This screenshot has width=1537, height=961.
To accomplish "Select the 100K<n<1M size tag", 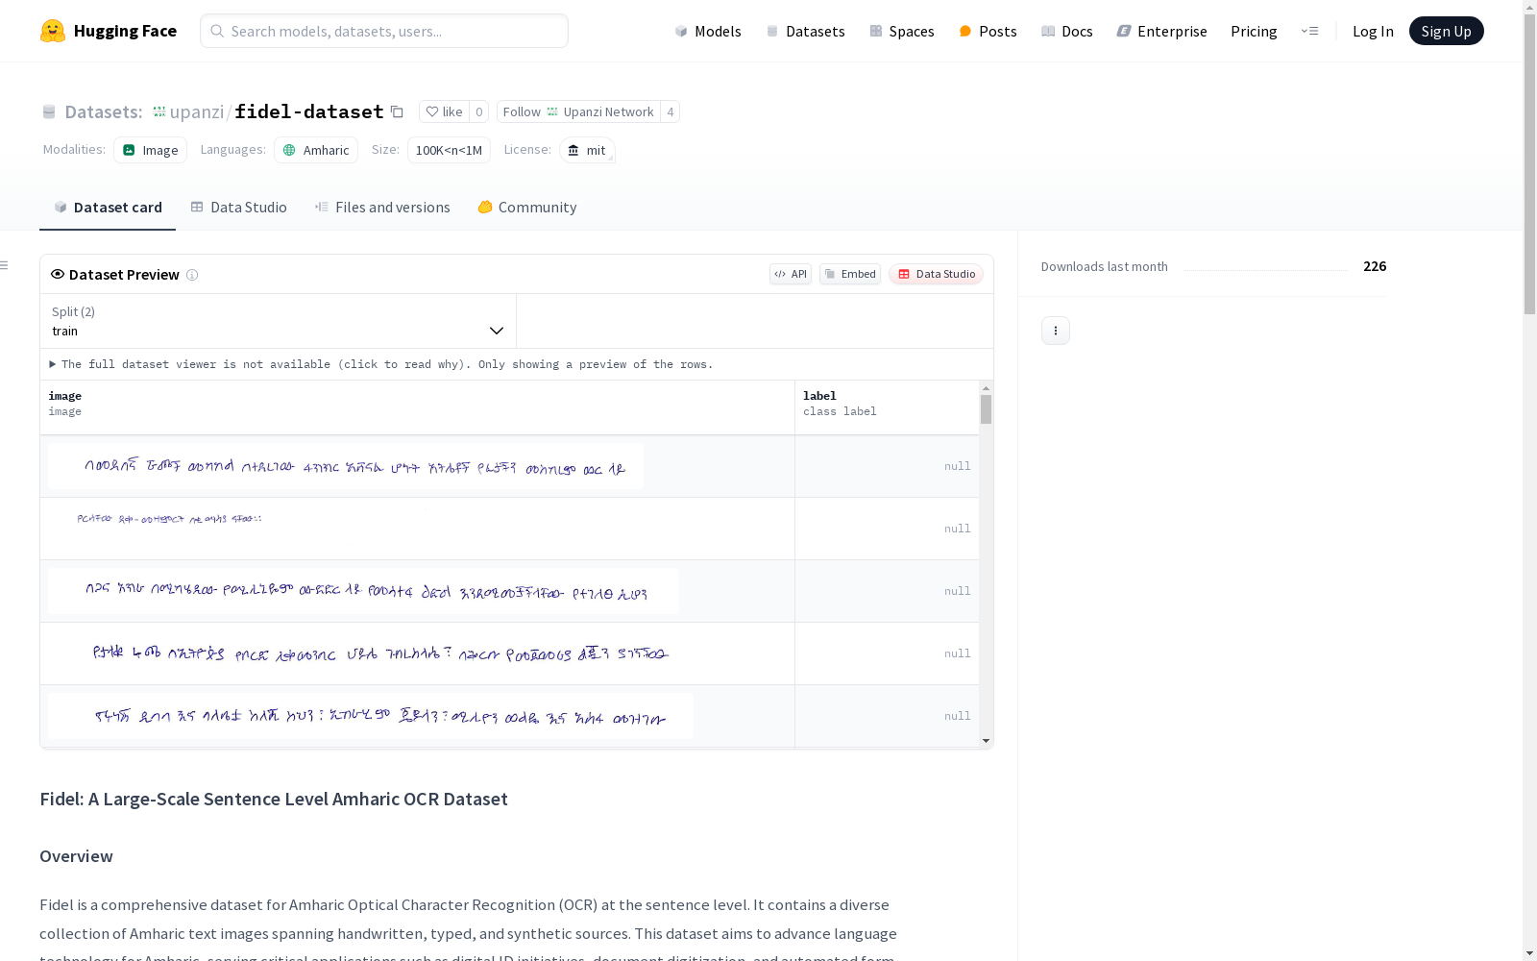I will 449,150.
